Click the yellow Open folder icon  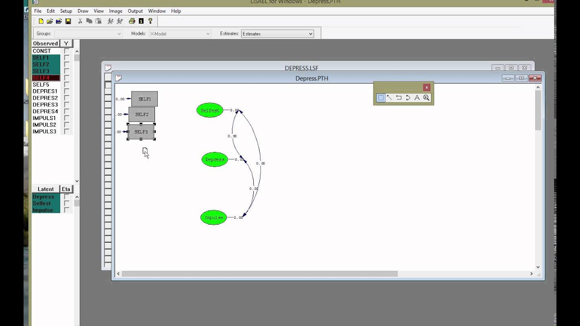[x=50, y=21]
